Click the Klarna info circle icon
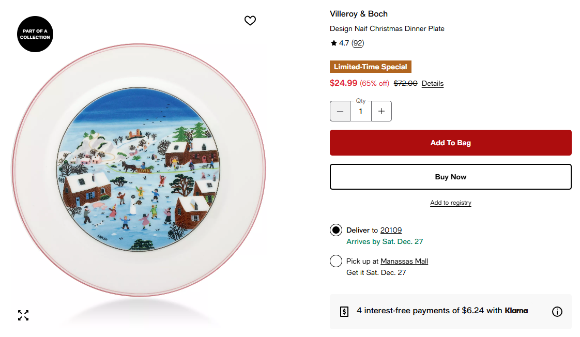Screen dimensions: 580x337 point(557,311)
